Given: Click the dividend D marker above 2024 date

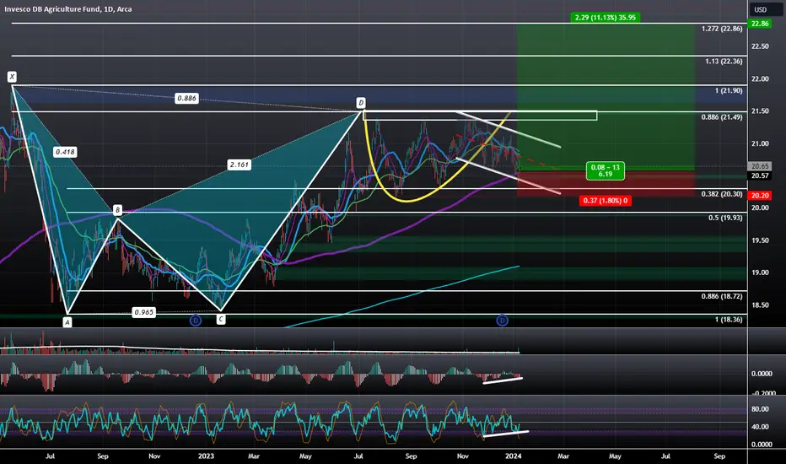Looking at the screenshot, I should tap(503, 320).
